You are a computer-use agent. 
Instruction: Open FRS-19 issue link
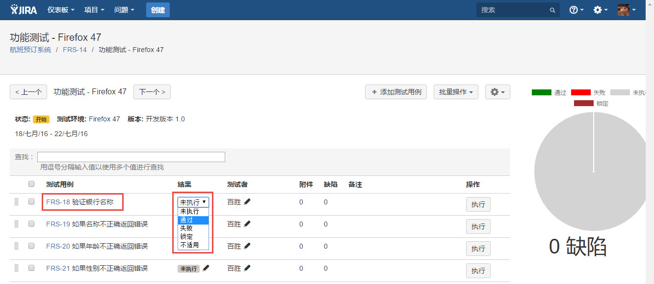(x=58, y=224)
